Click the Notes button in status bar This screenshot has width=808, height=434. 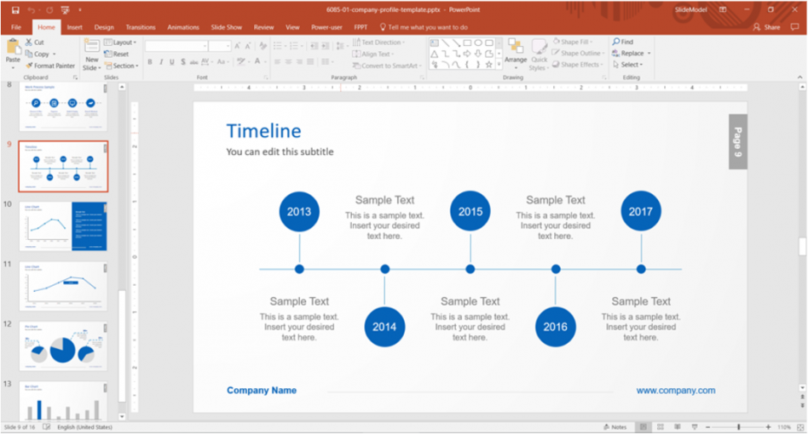click(615, 426)
